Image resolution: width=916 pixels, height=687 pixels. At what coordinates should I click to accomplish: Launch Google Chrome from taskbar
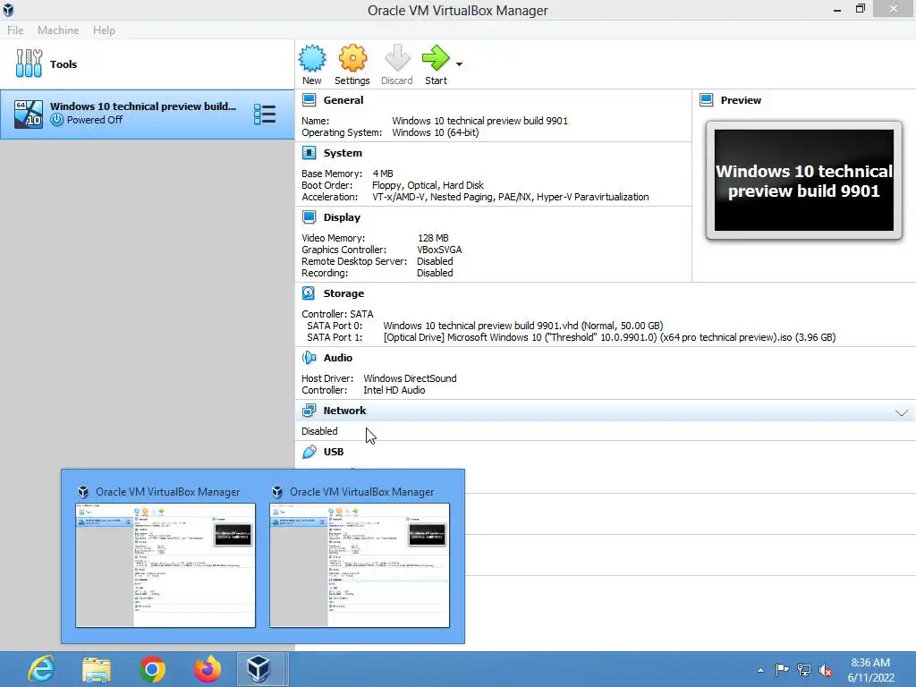(x=152, y=669)
